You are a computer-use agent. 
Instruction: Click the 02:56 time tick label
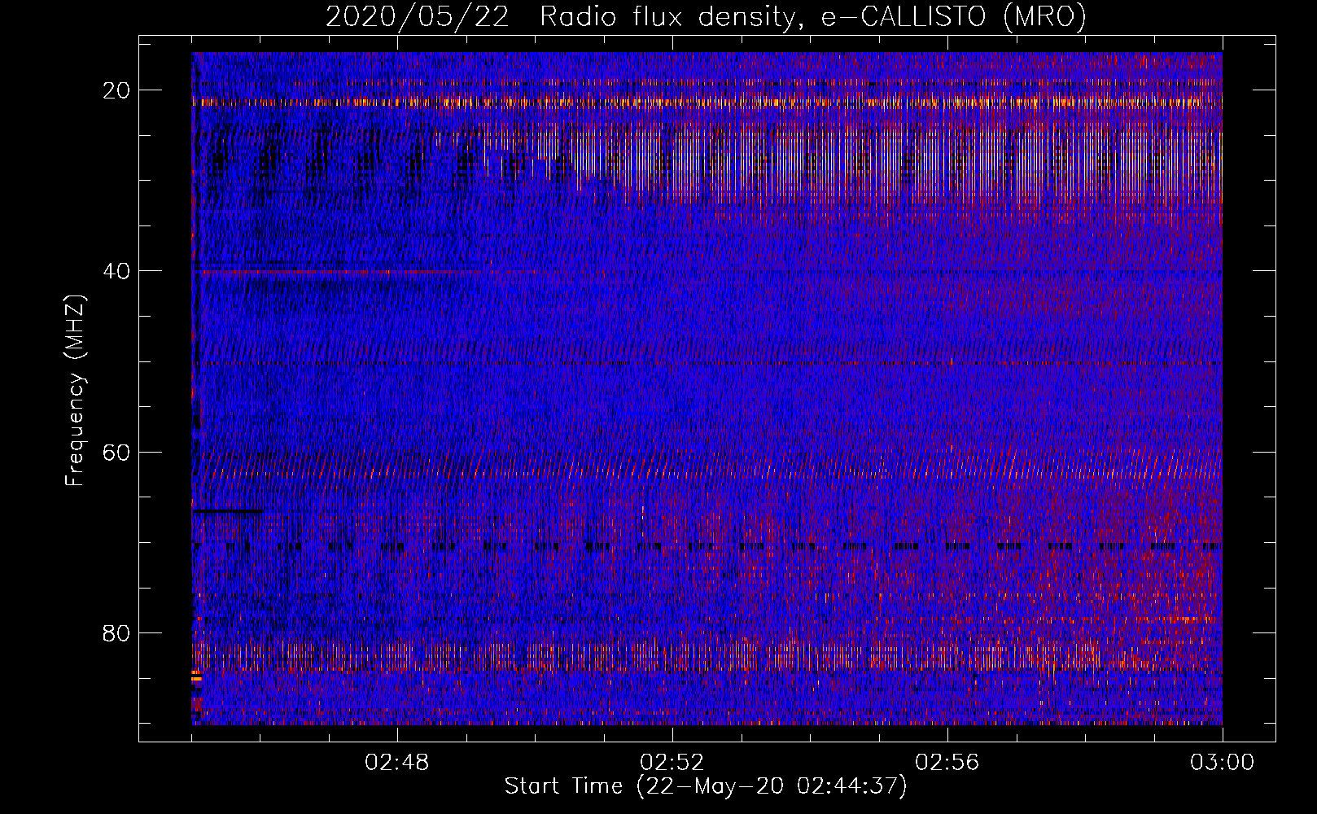947,763
